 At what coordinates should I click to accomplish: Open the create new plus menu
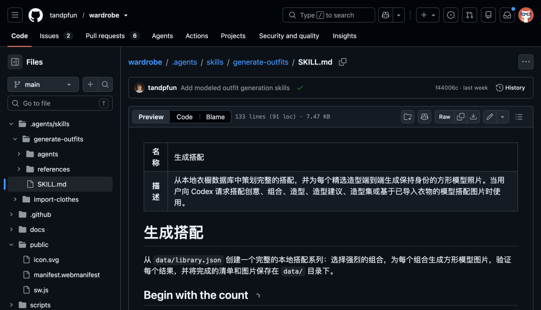point(427,15)
